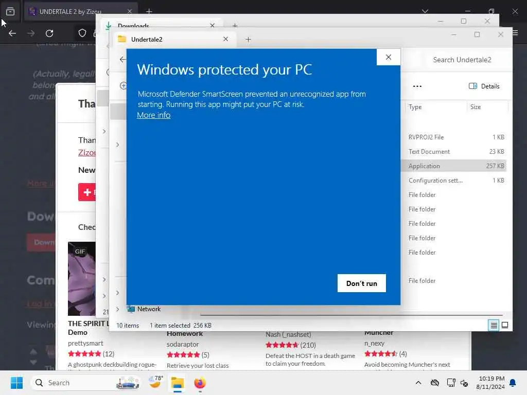Open Firefox from the taskbar
527x395 pixels.
(200, 383)
